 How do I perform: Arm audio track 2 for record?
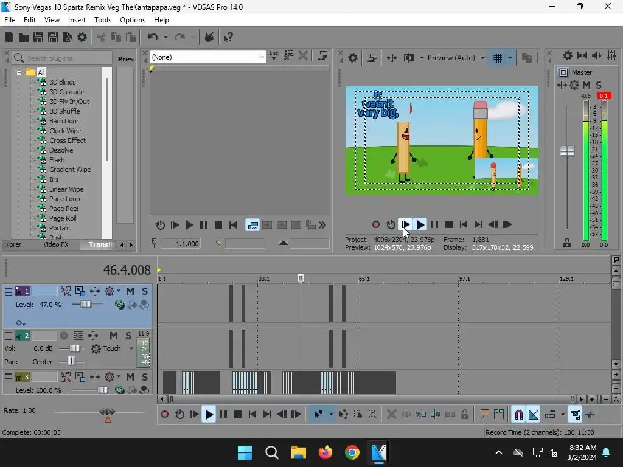63,336
